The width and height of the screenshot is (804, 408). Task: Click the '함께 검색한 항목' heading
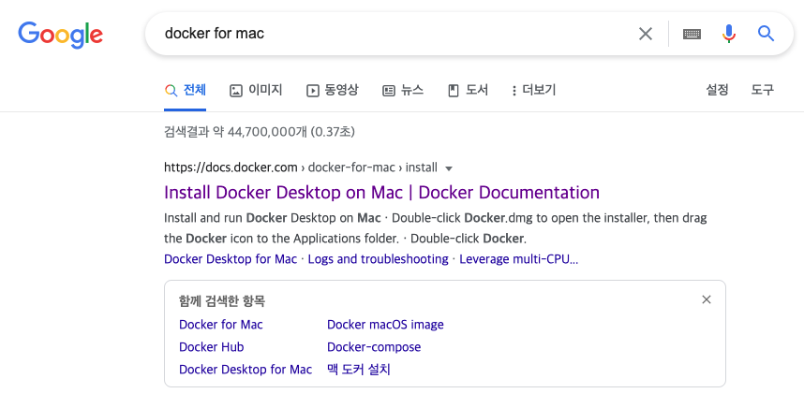[x=221, y=301]
